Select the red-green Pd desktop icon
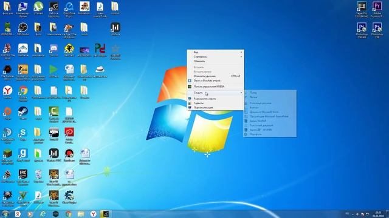The height and width of the screenshot is (218, 389). (100, 50)
